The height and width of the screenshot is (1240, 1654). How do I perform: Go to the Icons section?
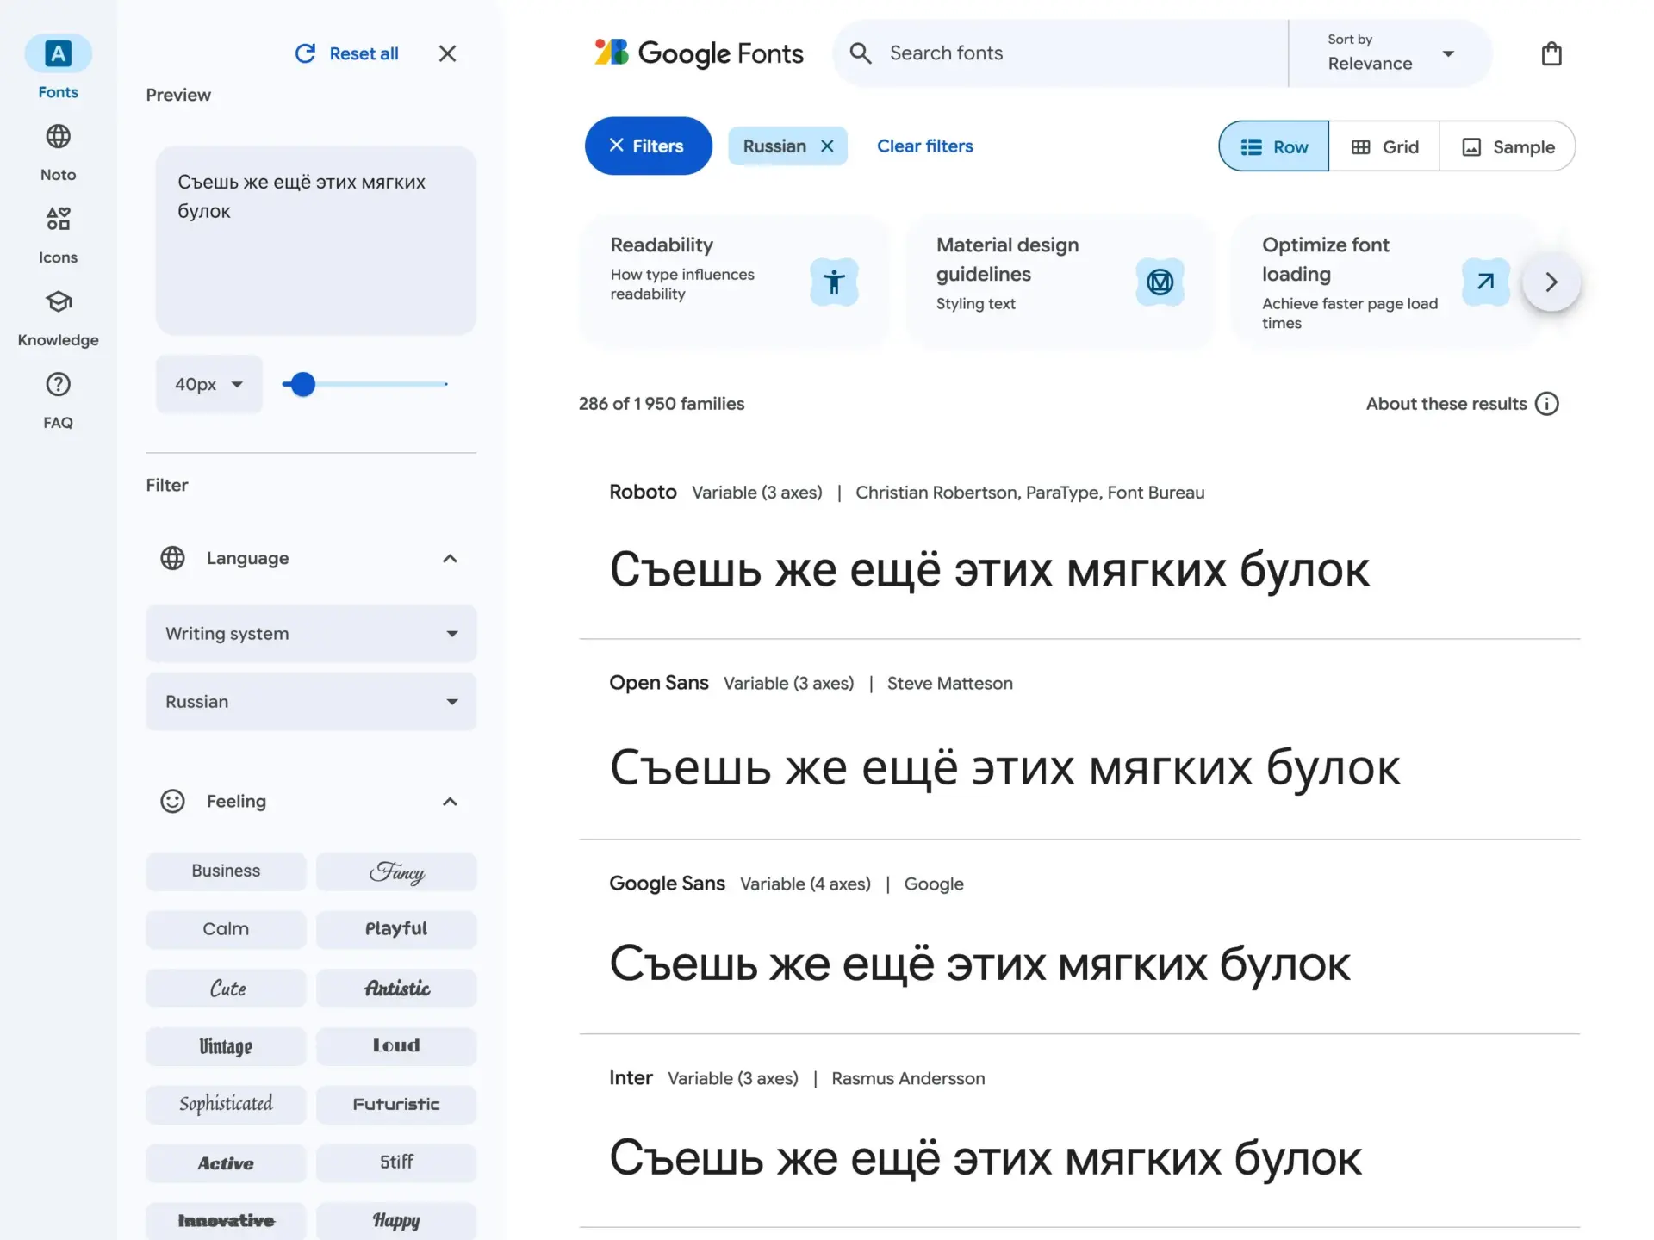pyautogui.click(x=58, y=235)
